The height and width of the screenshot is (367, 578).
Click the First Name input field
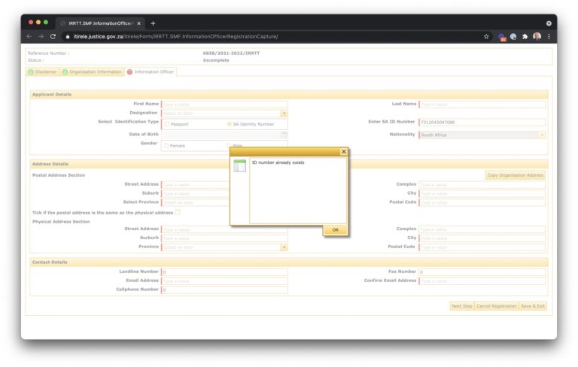click(224, 105)
